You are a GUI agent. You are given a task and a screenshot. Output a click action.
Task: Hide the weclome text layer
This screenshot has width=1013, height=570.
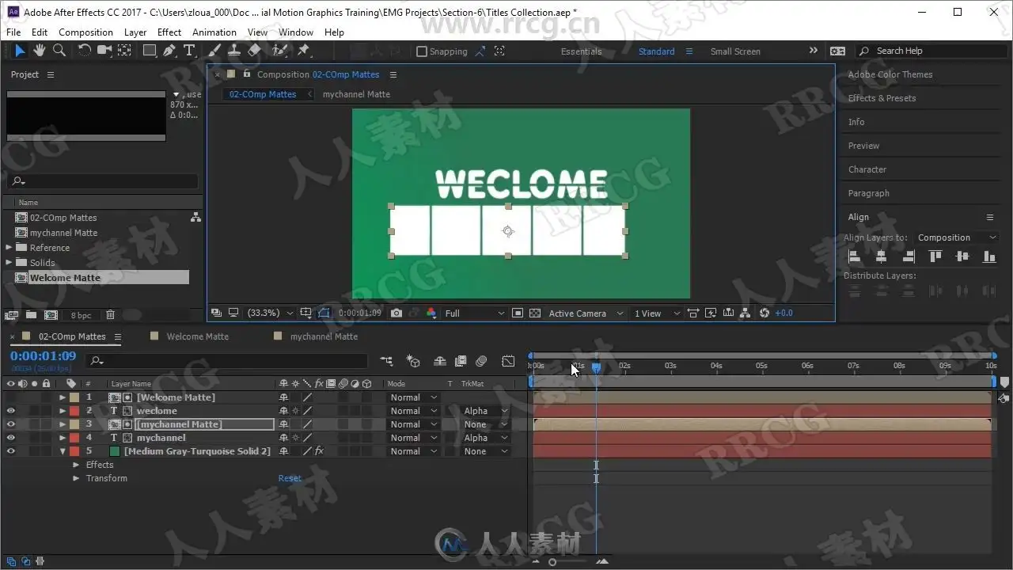tap(11, 411)
